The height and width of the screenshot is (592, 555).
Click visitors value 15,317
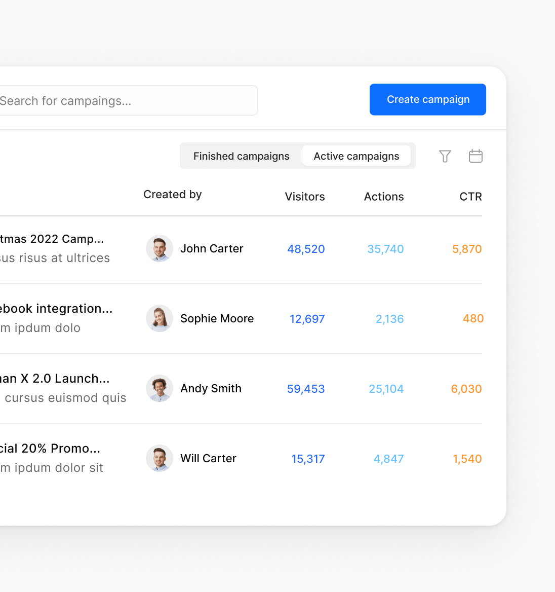(308, 458)
